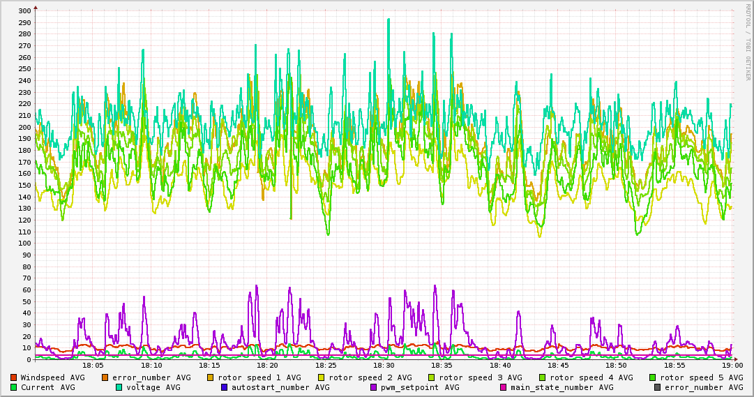Click the dark gray error_number AVG swatch
Screen dimensions: 754x397
pos(657,387)
